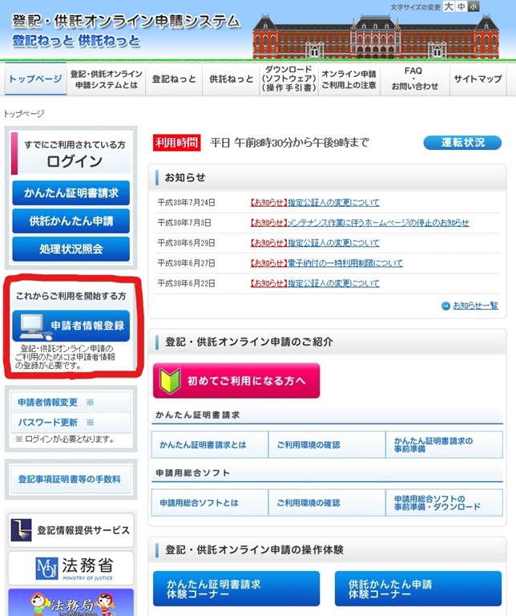Open the 法務省 Ministry of Justice banner
This screenshot has width=516, height=616.
point(71,568)
